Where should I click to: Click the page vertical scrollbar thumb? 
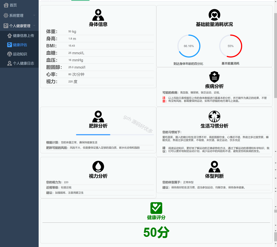(x=275, y=55)
